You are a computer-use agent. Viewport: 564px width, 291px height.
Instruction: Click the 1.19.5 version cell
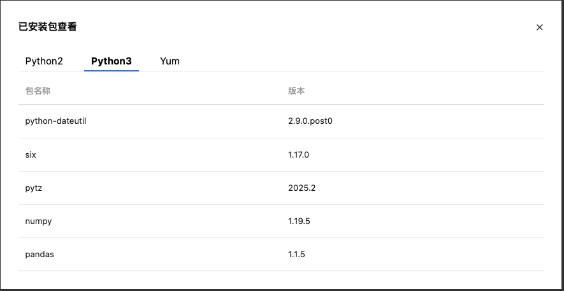coord(299,221)
